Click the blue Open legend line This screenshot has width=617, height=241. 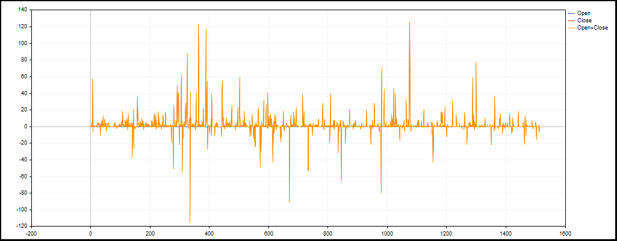coord(572,13)
